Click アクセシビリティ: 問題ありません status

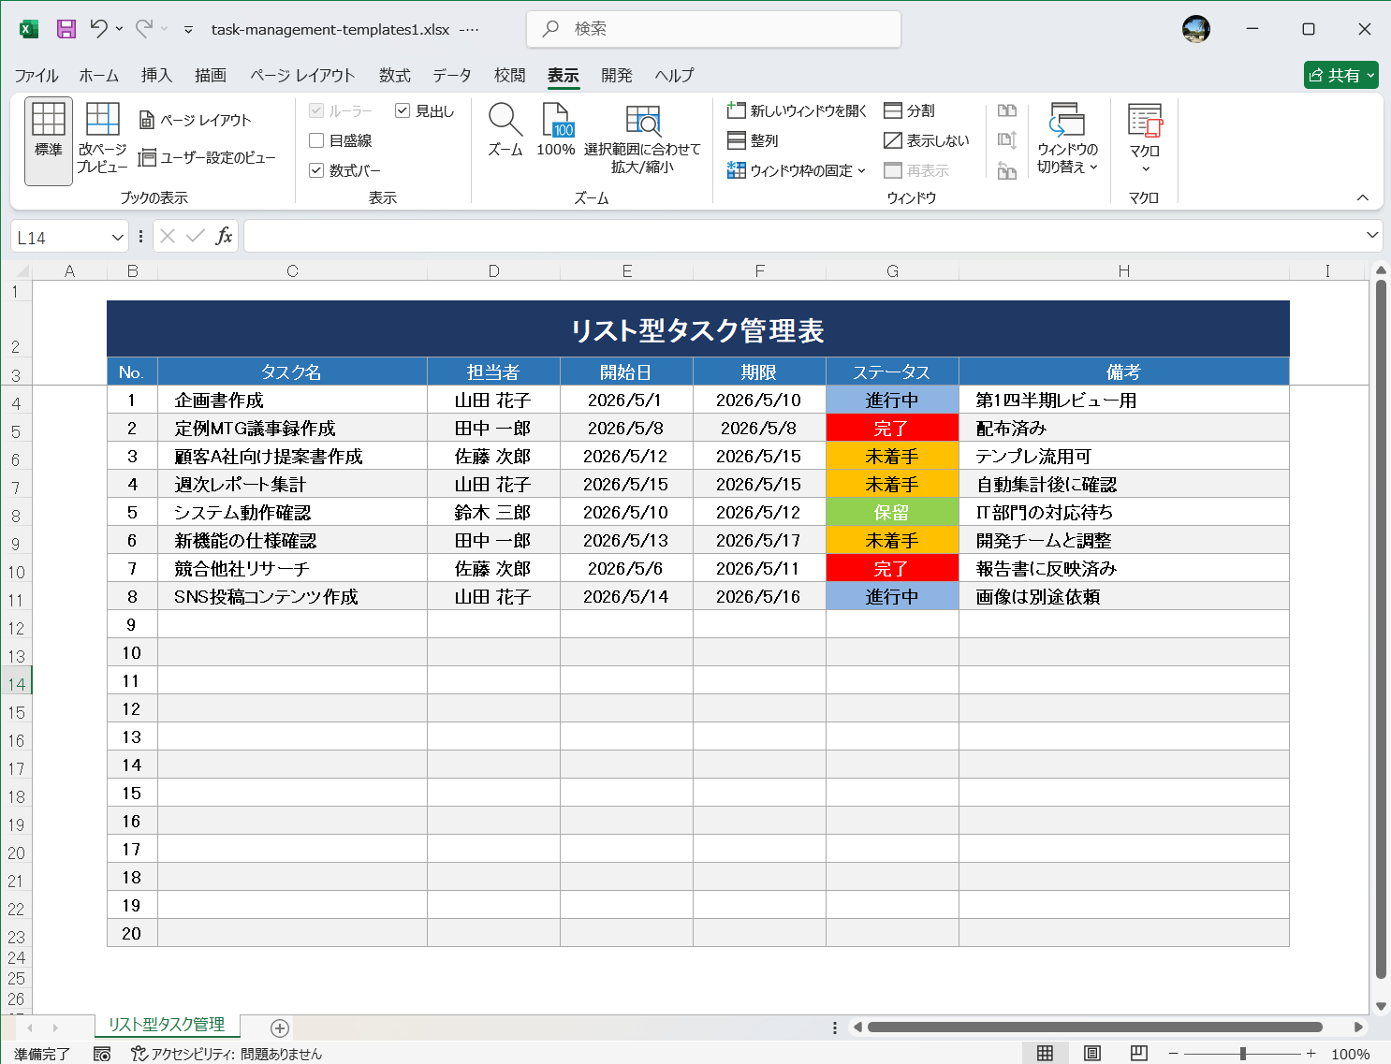pos(227,1054)
